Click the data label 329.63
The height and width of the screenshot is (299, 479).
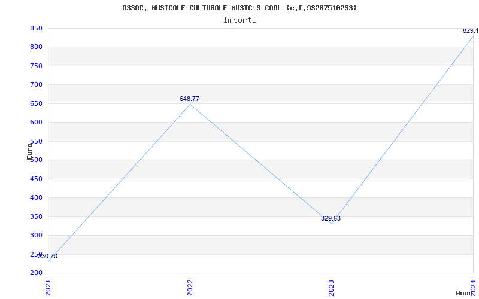pos(331,218)
